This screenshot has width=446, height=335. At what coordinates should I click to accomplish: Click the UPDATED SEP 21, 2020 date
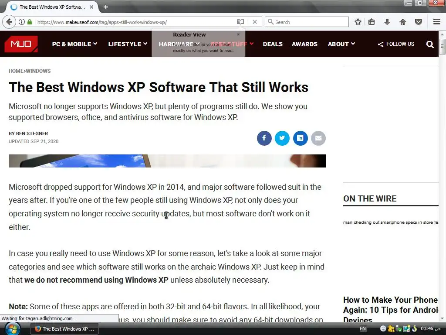34,141
